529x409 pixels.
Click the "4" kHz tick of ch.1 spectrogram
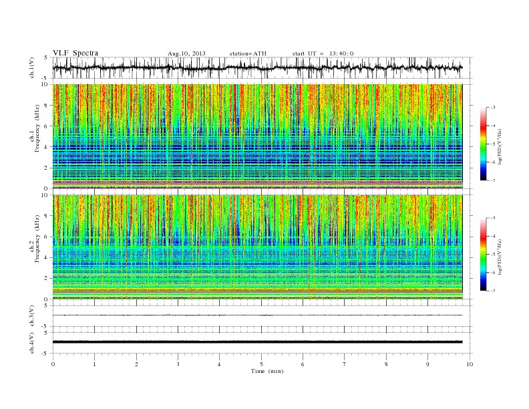(x=47, y=147)
